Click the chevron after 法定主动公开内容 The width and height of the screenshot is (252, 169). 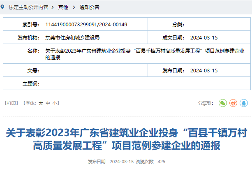tap(53, 7)
